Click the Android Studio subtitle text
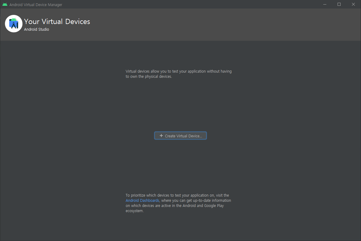 pos(37,29)
